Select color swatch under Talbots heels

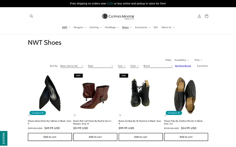[29, 115]
